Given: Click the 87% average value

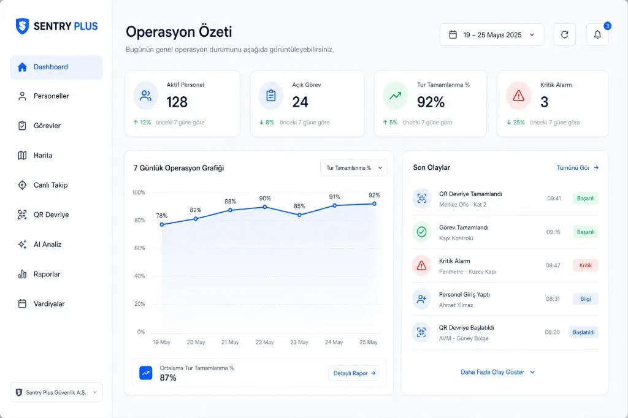Looking at the screenshot, I should (x=168, y=378).
